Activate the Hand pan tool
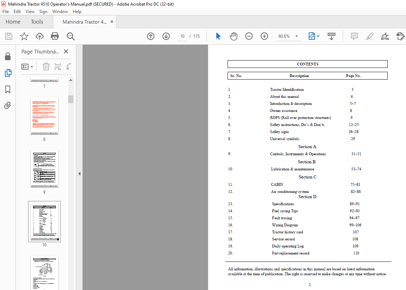406x290 pixels. point(234,36)
